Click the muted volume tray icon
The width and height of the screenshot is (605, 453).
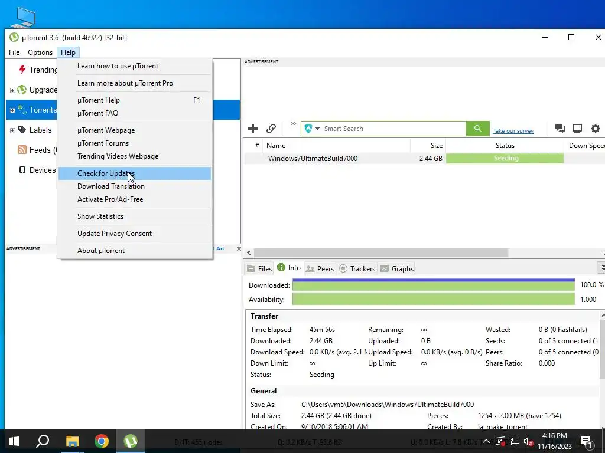tap(528, 441)
